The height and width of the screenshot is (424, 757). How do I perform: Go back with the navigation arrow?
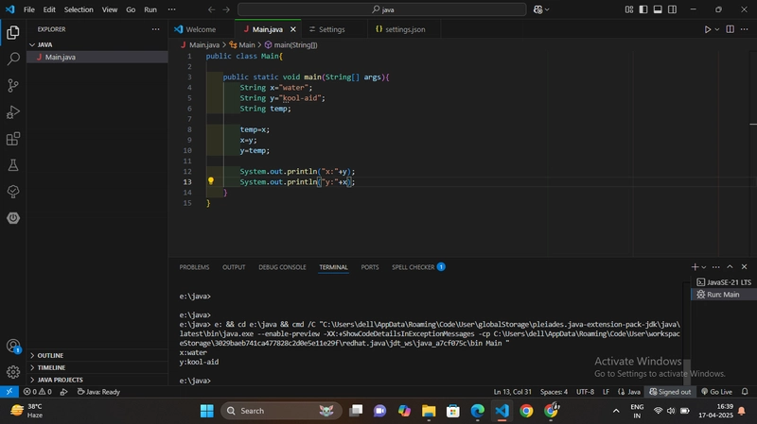click(x=211, y=9)
